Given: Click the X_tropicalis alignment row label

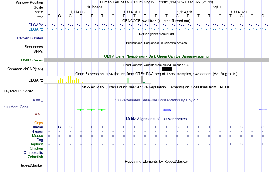Looking at the screenshot, I should pos(33,153).
